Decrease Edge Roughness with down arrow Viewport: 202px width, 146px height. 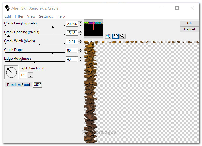[x=81, y=61]
